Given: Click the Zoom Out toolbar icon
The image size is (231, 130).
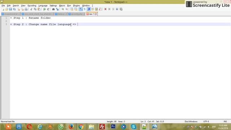Looking at the screenshot, I should click(66, 9).
